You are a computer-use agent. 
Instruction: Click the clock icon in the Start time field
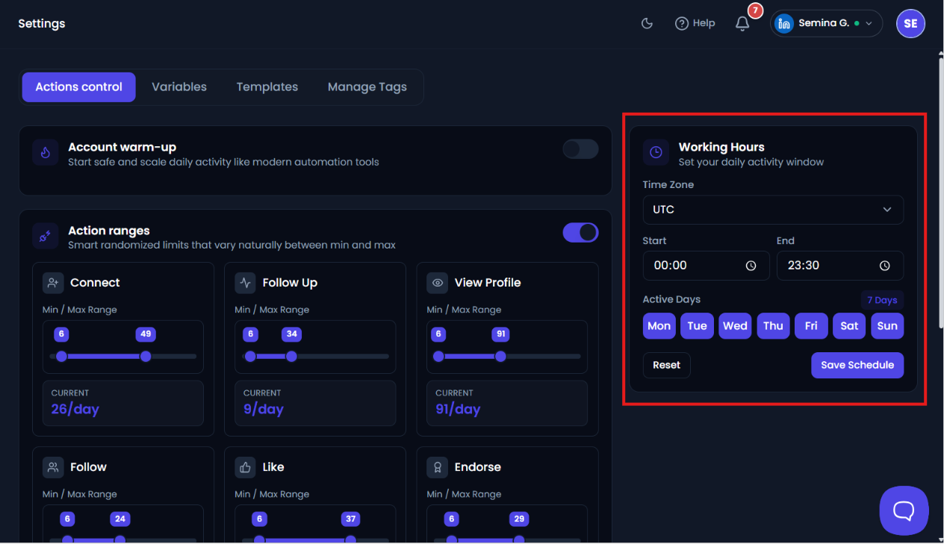(751, 266)
